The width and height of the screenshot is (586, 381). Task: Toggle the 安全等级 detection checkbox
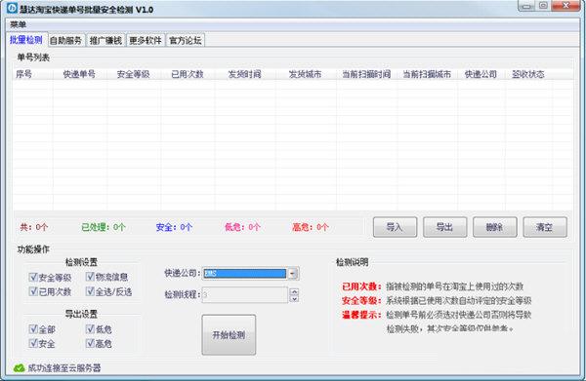(33, 277)
